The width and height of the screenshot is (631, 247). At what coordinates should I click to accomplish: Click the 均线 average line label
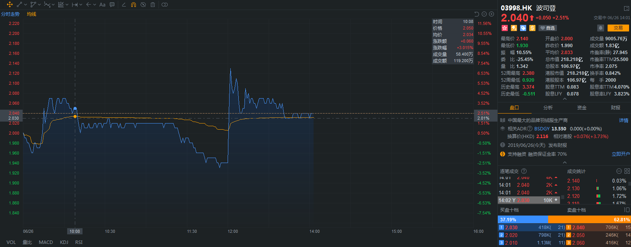pos(31,14)
